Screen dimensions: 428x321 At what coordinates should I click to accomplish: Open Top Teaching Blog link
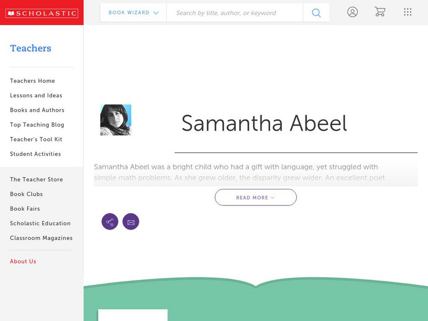click(37, 125)
